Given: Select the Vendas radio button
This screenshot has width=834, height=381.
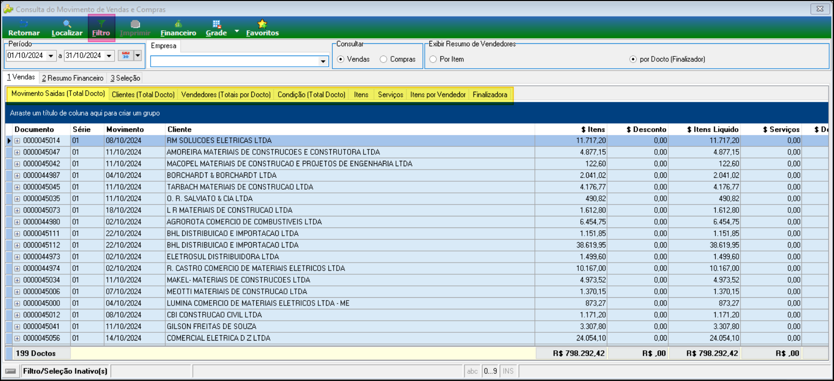Looking at the screenshot, I should [341, 59].
